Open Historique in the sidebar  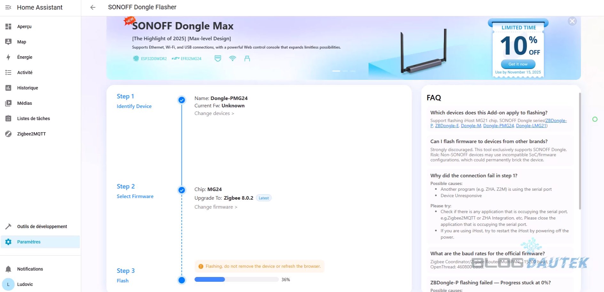pyautogui.click(x=27, y=88)
